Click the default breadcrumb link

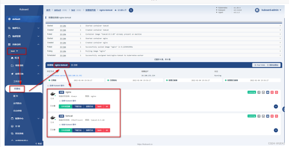pyautogui.click(x=57, y=10)
